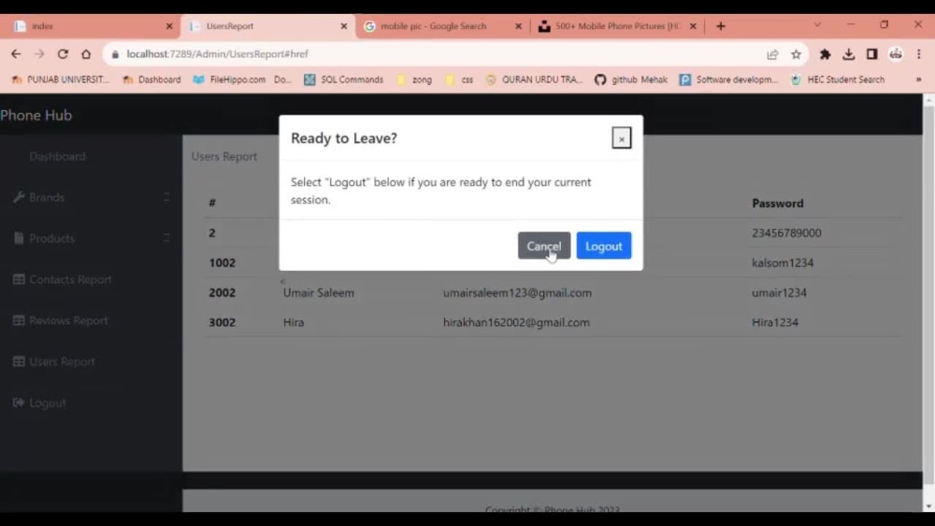Open the browser profile avatar
The image size is (935, 526).
tap(896, 54)
